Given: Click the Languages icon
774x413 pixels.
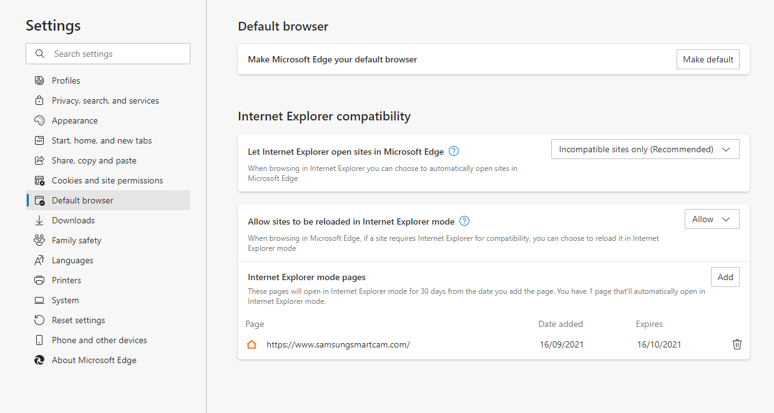Looking at the screenshot, I should click(x=39, y=260).
